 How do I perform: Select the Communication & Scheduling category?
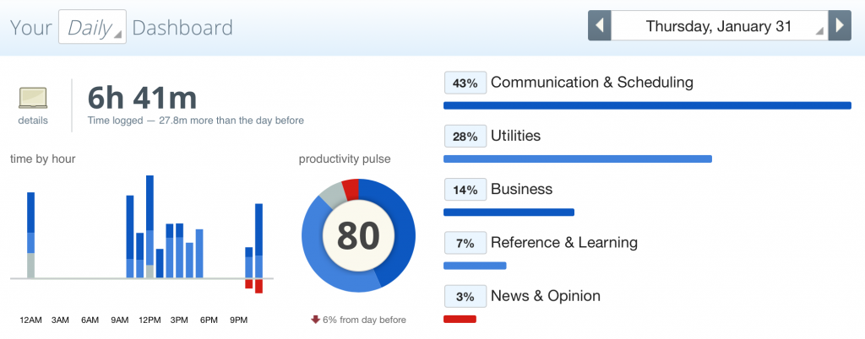coord(592,83)
